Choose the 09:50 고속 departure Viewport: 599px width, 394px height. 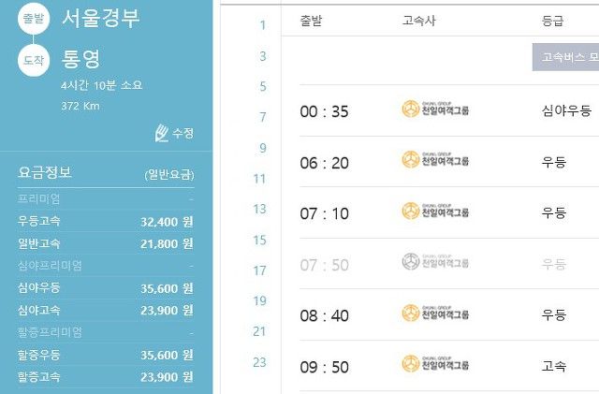[449, 366]
